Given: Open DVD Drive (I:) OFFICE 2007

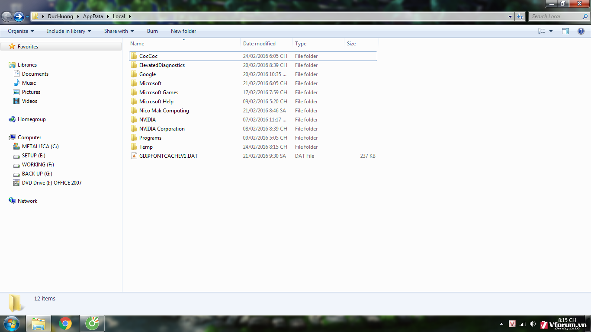Looking at the screenshot, I should [x=51, y=183].
